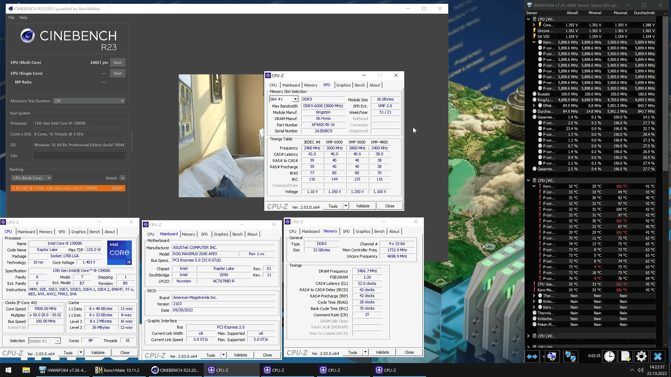The width and height of the screenshot is (671, 377).
Task: Click Close in CPU-Z Memory window
Action: pyautogui.click(x=409, y=352)
